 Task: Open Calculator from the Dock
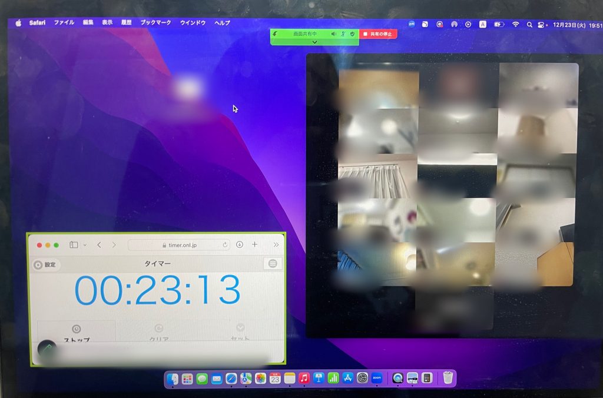coord(427,378)
